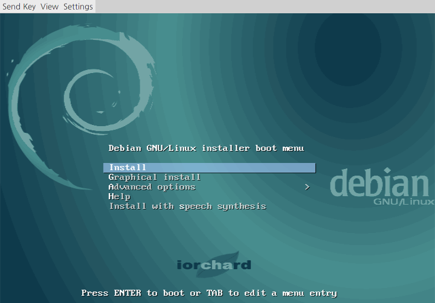The height and width of the screenshot is (303, 435).
Task: Click the GNU/Linux text under debian wordmark
Action: [403, 200]
